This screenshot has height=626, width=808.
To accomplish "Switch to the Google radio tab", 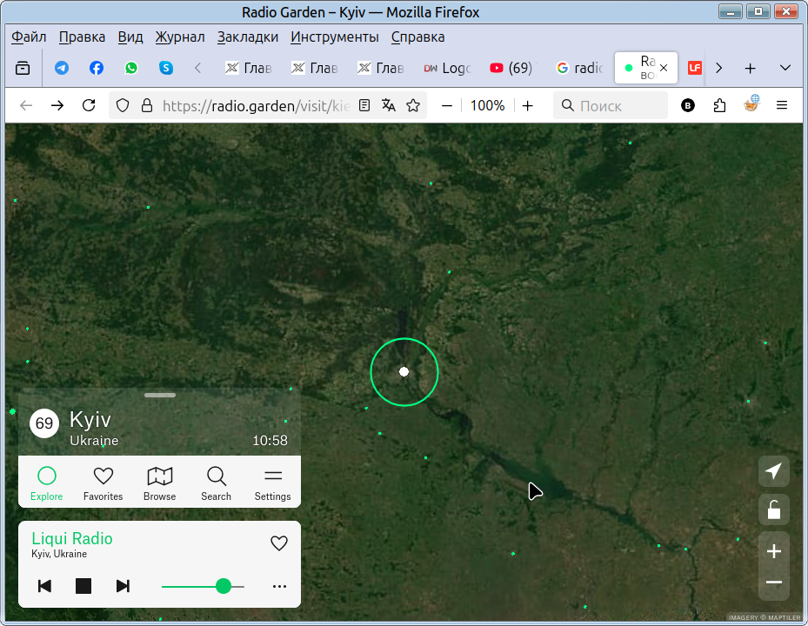I will 579,68.
